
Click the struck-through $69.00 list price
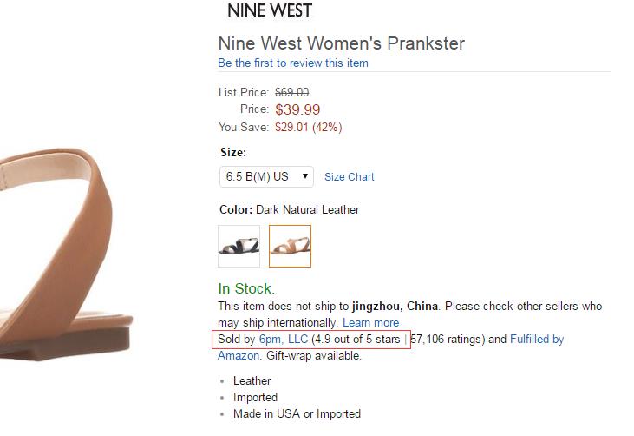coord(291,92)
